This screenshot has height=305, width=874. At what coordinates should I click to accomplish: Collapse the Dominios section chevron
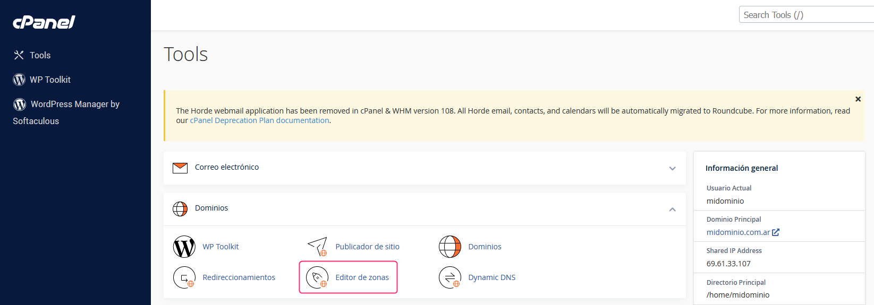pyautogui.click(x=672, y=209)
